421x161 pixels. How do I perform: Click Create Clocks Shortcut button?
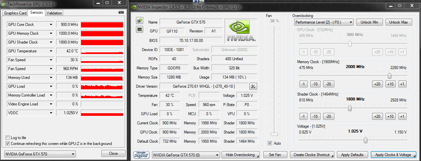coord(312,155)
